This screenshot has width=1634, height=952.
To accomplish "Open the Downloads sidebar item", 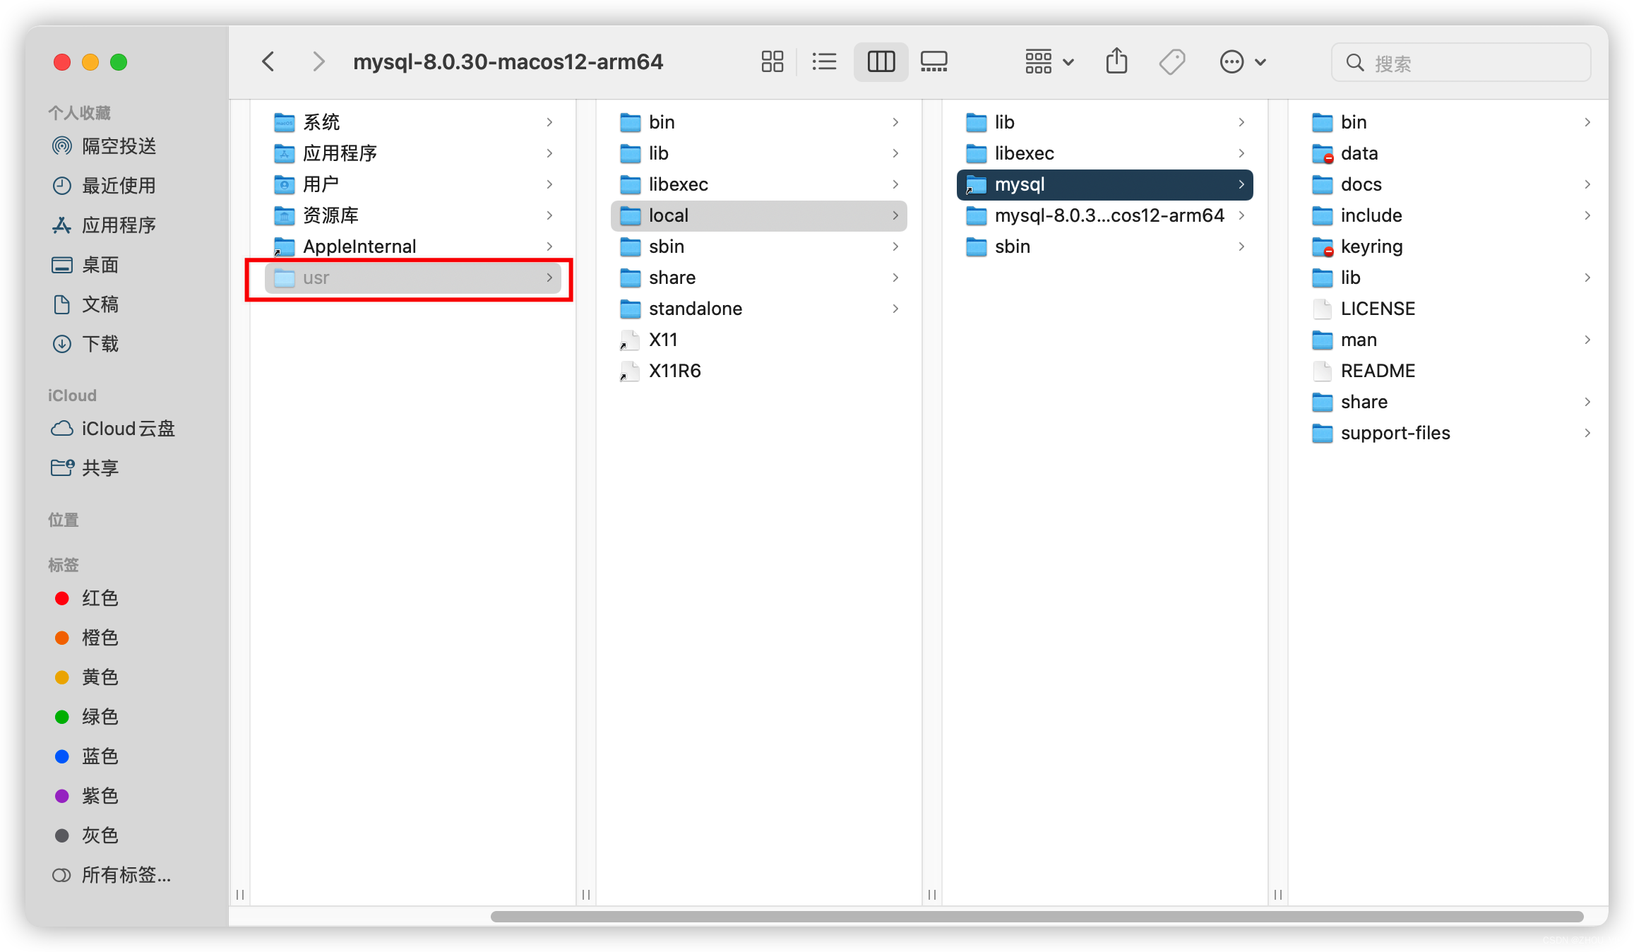I will pos(100,344).
